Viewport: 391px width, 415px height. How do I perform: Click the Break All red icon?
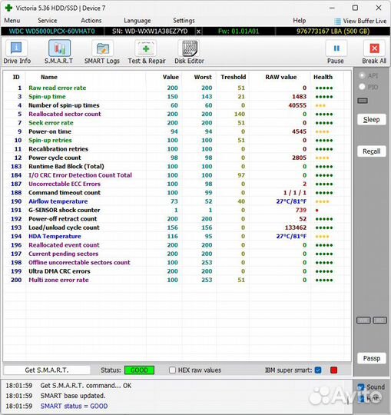374,52
